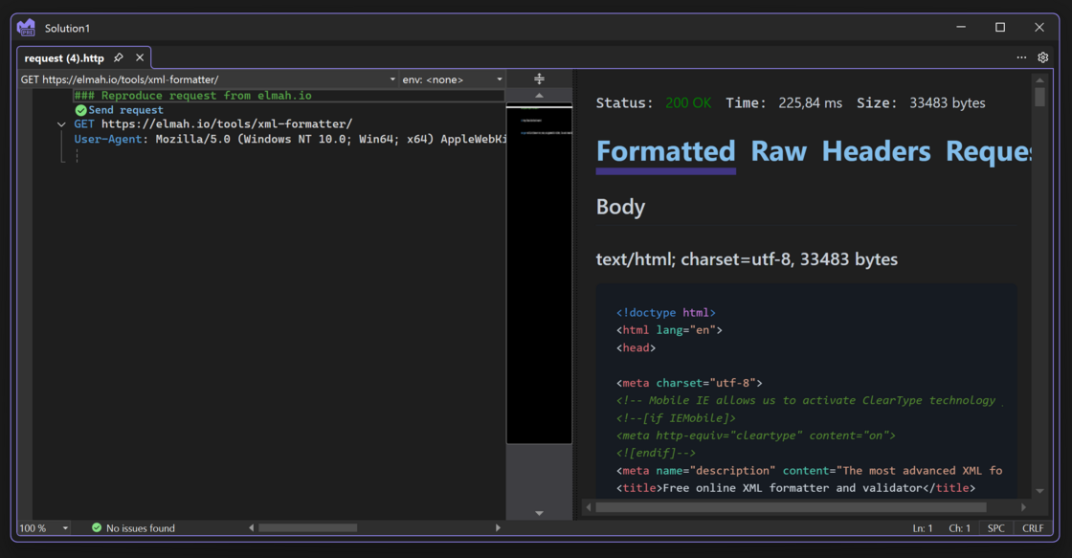
Task: Click the '<meta charset="utf-8">' line
Action: (689, 383)
